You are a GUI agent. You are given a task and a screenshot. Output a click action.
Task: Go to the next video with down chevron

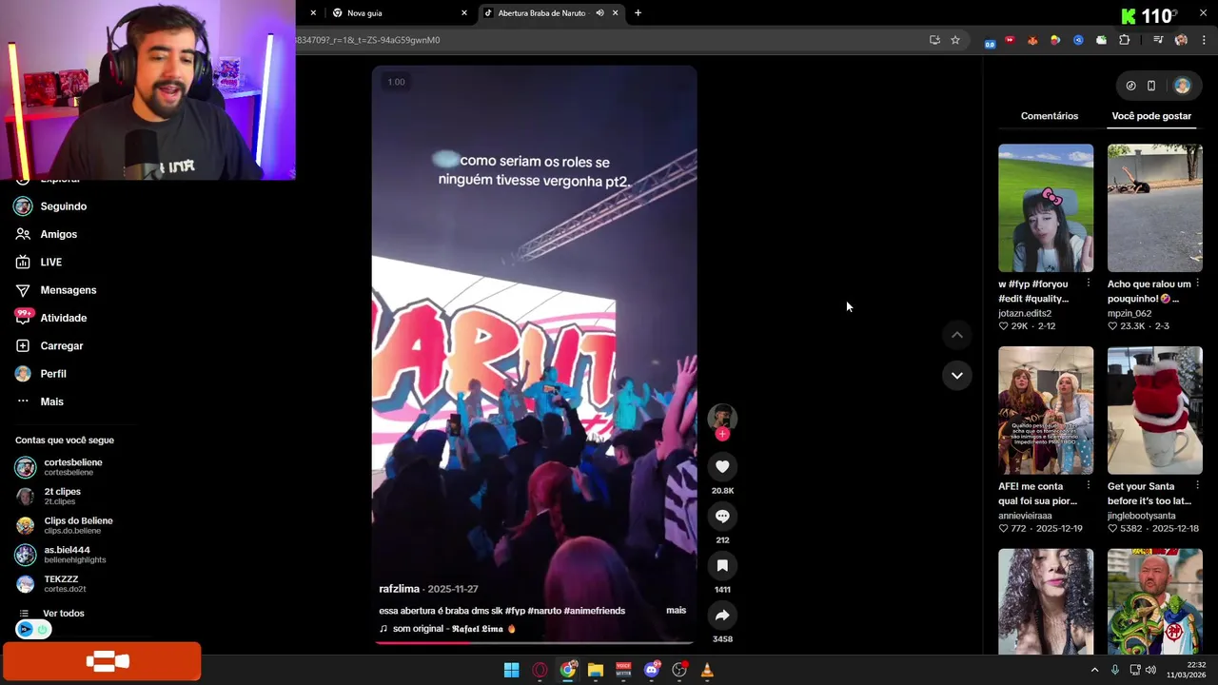tap(957, 375)
